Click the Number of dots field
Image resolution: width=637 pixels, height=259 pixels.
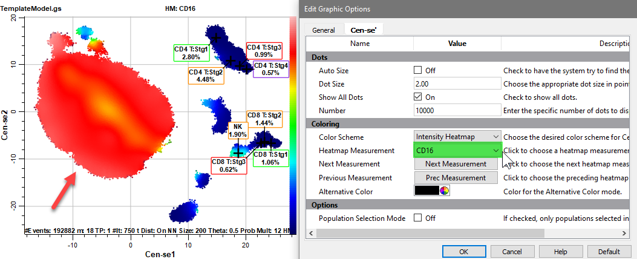click(x=457, y=111)
